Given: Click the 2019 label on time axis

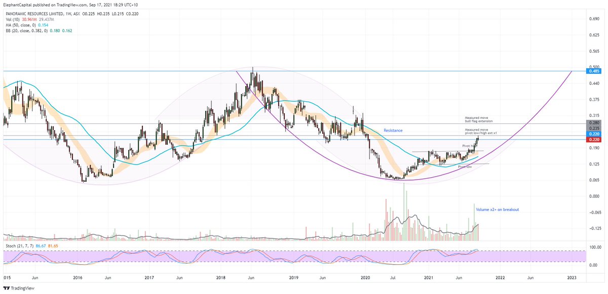Looking at the screenshot, I should (293, 278).
